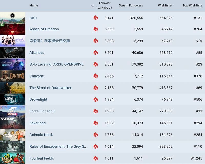205x164 pixels.
Task: Click the sort-descending arrow in the header
Action: [x=93, y=5]
